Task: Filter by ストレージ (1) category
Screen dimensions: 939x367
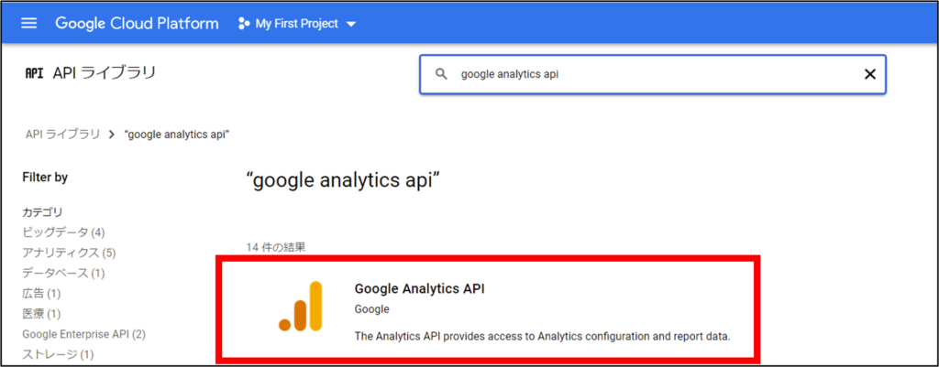Action: [58, 354]
